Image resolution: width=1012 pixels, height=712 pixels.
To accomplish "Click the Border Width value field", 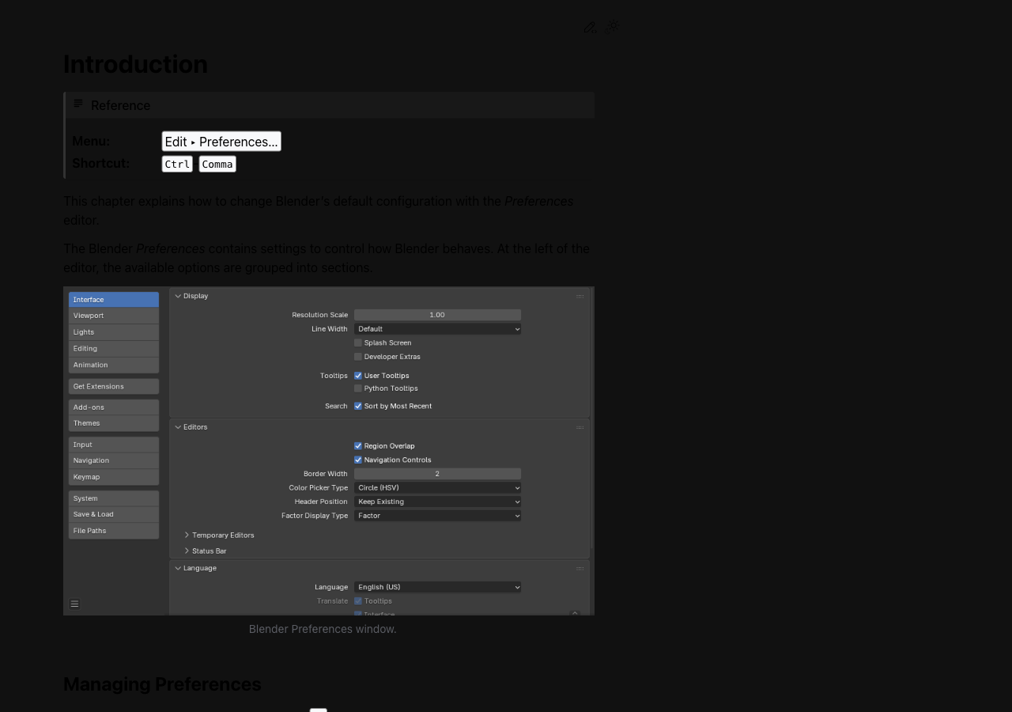I will [x=437, y=474].
